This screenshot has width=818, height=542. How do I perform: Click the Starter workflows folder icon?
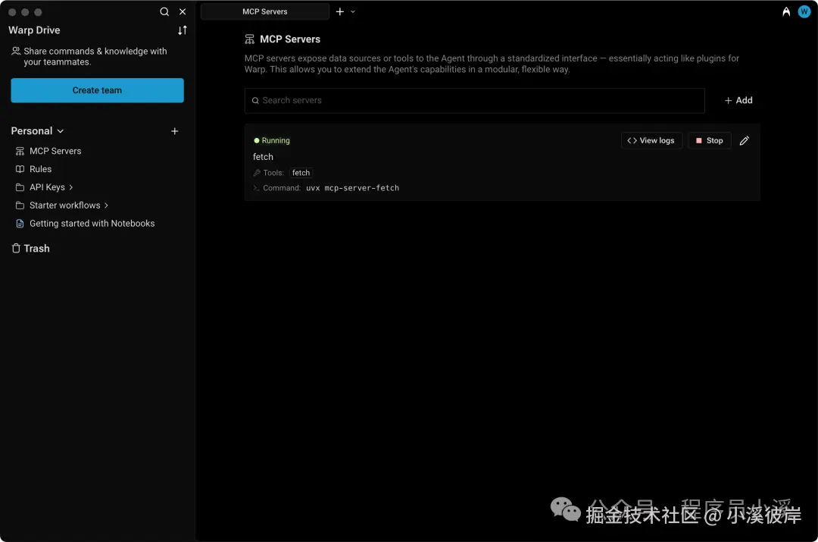[20, 205]
